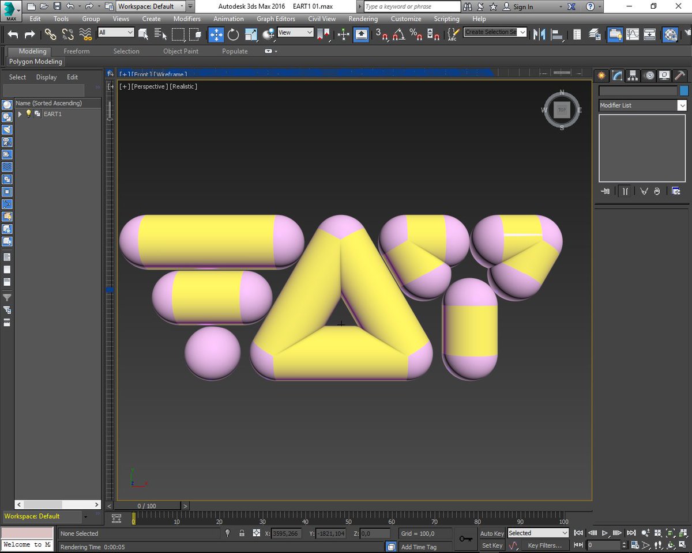Click the funnel filter icon in explorer
The width and height of the screenshot is (692, 553).
pos(7,298)
